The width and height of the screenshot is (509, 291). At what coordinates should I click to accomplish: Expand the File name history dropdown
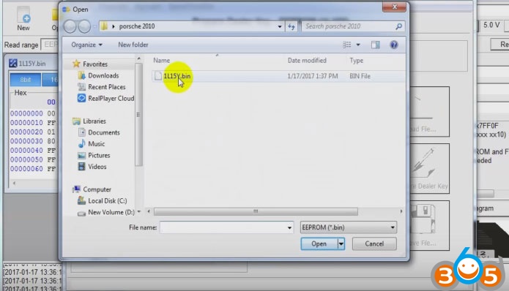point(289,227)
